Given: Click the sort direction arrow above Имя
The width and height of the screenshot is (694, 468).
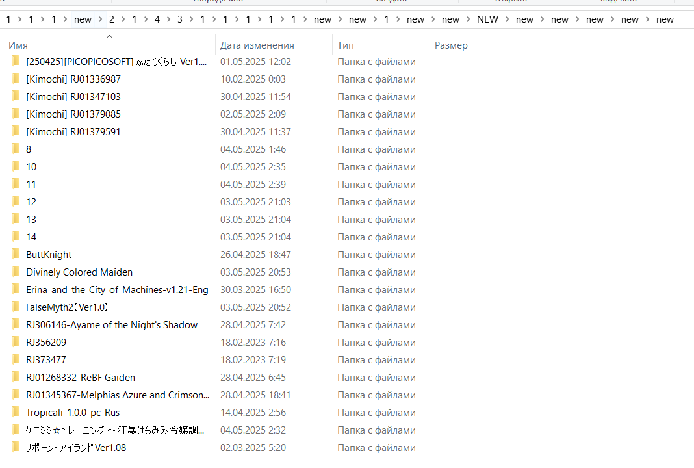Looking at the screenshot, I should point(110,36).
